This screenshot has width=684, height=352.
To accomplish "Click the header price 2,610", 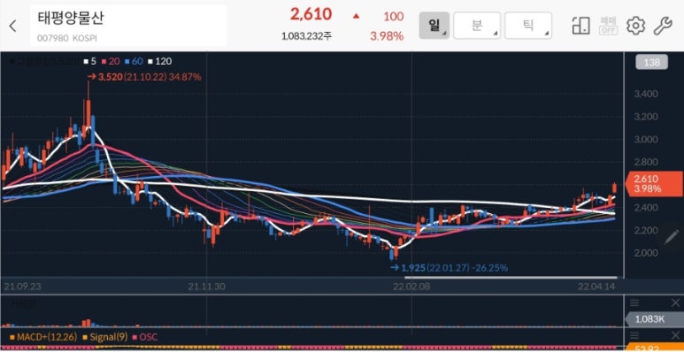I will pyautogui.click(x=311, y=14).
